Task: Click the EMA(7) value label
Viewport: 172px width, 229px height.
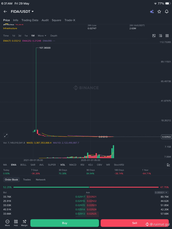Action: [x=12, y=41]
